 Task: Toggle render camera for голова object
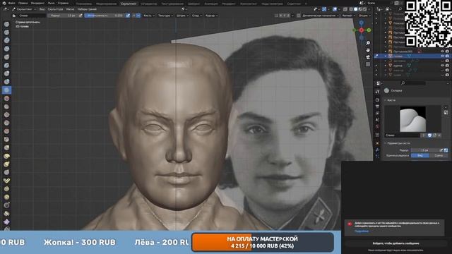(447, 56)
